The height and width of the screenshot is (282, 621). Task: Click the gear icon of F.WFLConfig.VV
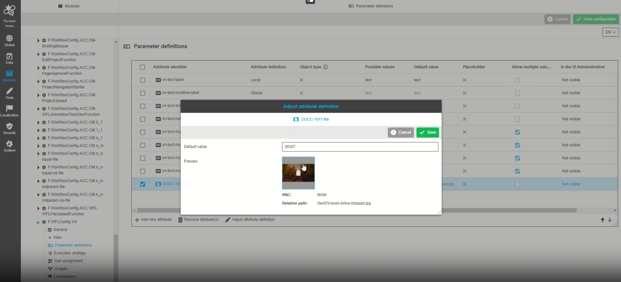44,222
